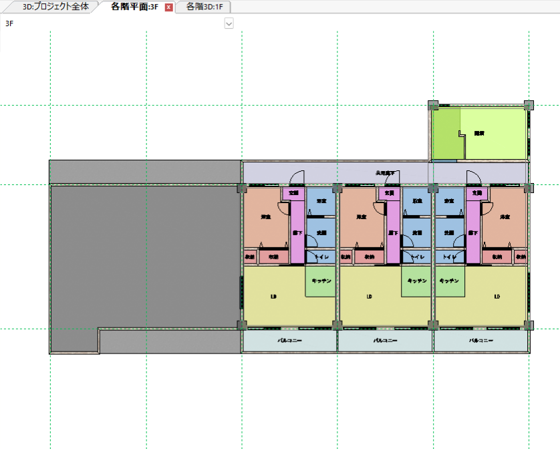Select the wide 収納 closet in the left unit
The image size is (560, 449).
(273, 257)
